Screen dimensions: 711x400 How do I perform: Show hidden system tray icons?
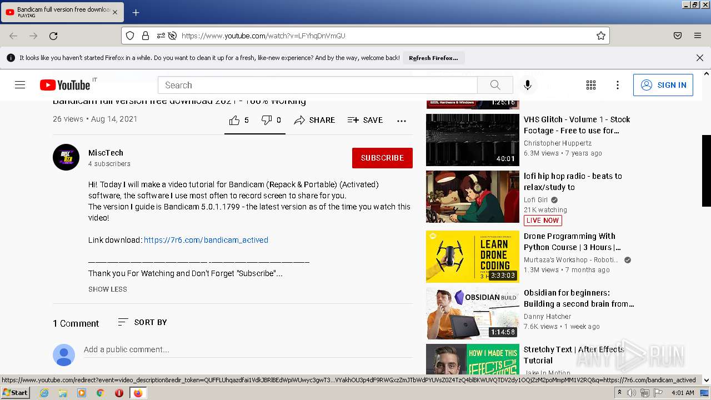pos(619,393)
